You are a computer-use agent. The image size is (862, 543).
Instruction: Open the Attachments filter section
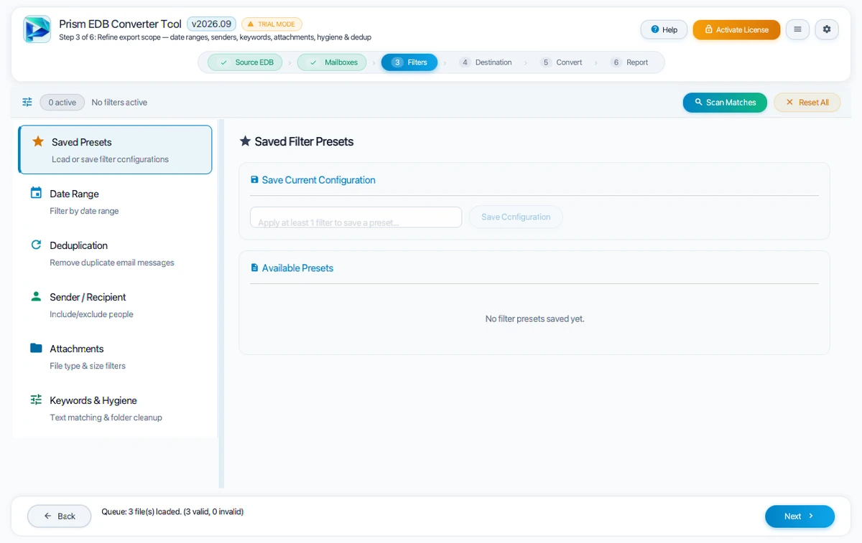115,357
